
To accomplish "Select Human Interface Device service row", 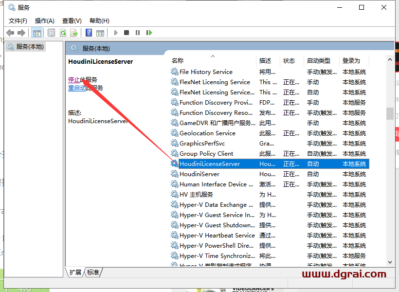I will pos(270,184).
